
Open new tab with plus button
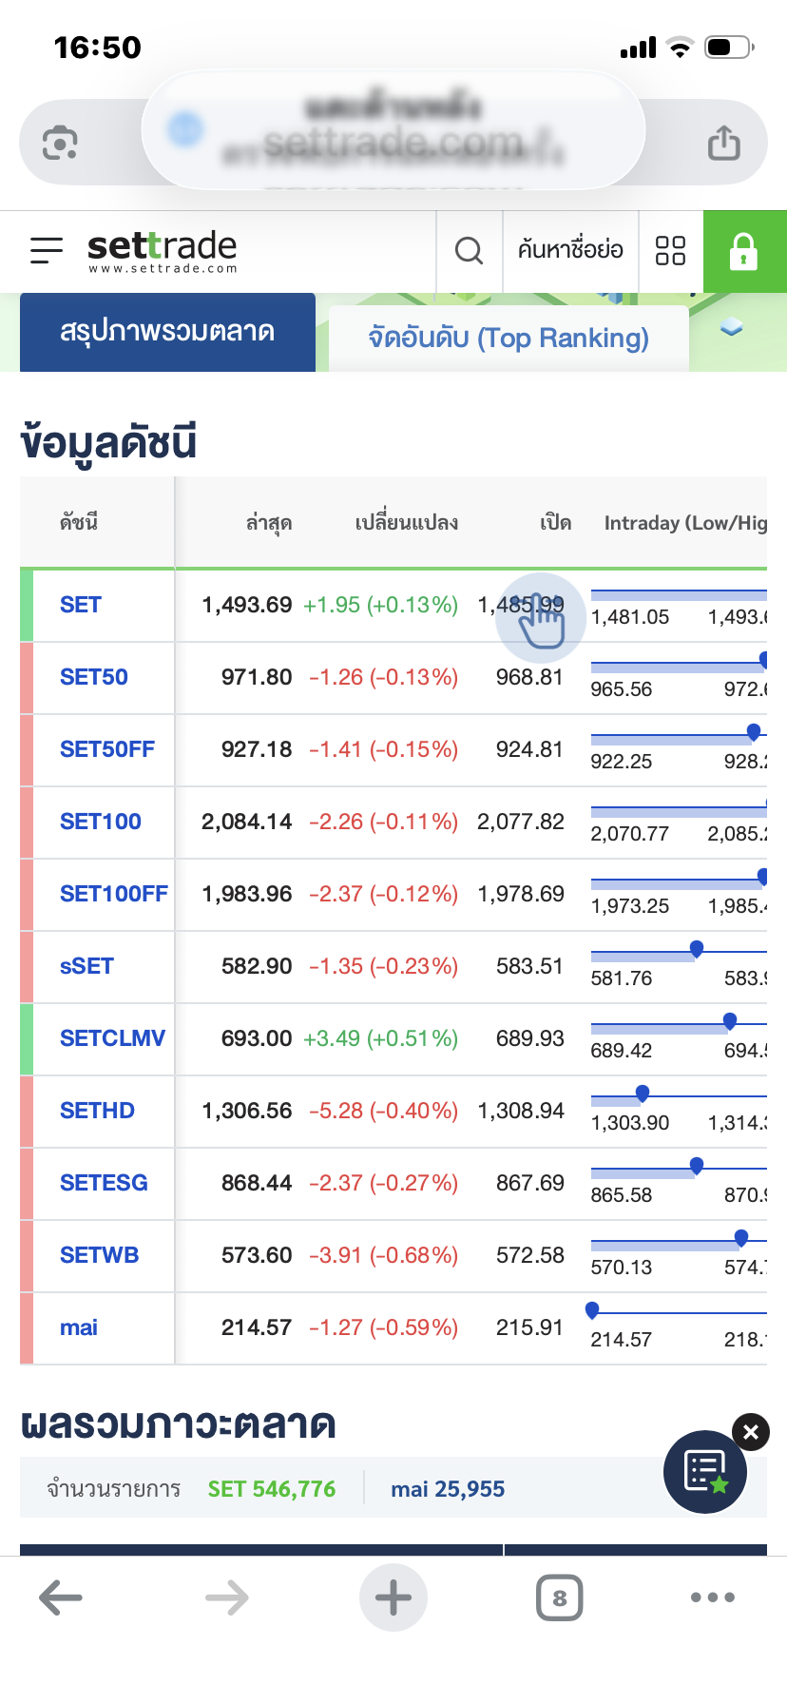pos(393,1597)
